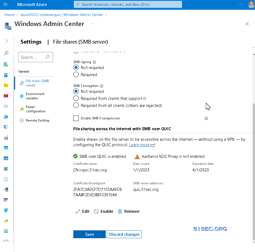
Task: Open the Certificates tool icon in the sidebar
Action: [6, 64]
